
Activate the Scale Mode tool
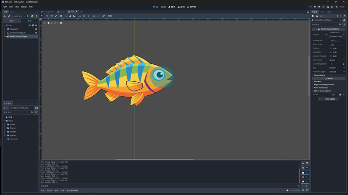[x=56, y=16]
